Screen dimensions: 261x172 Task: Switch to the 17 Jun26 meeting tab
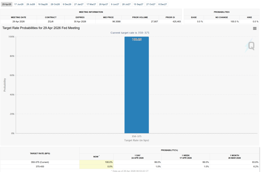point(19,4)
